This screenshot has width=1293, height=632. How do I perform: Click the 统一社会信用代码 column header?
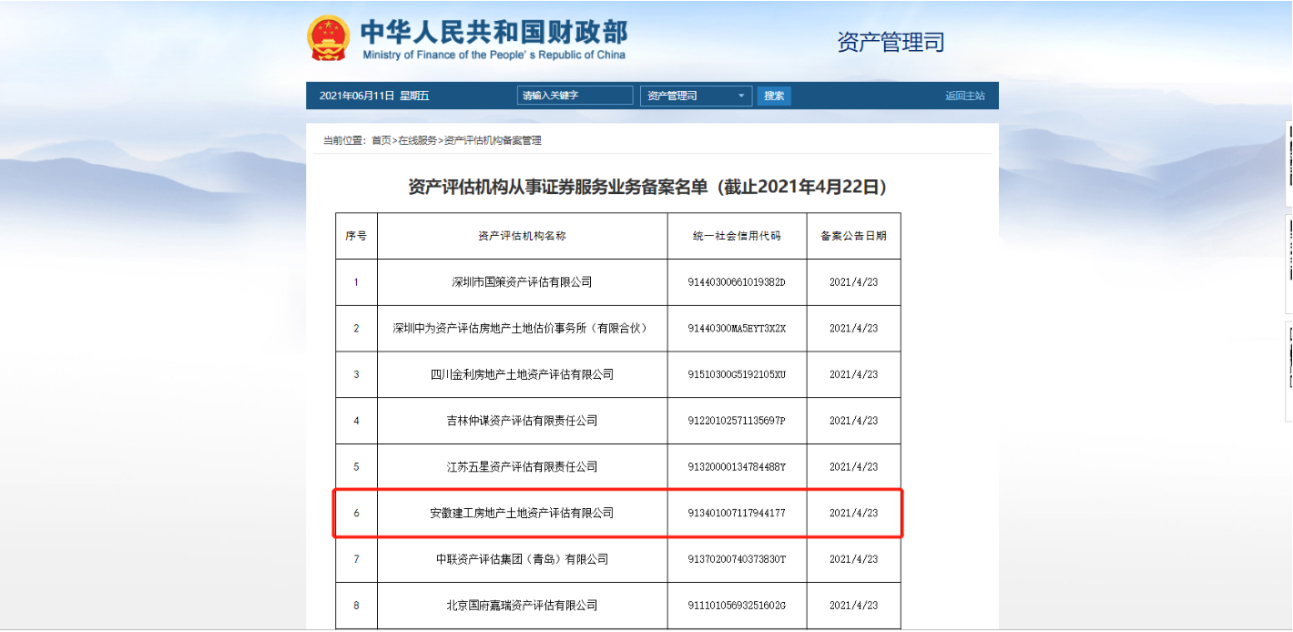[x=737, y=236]
